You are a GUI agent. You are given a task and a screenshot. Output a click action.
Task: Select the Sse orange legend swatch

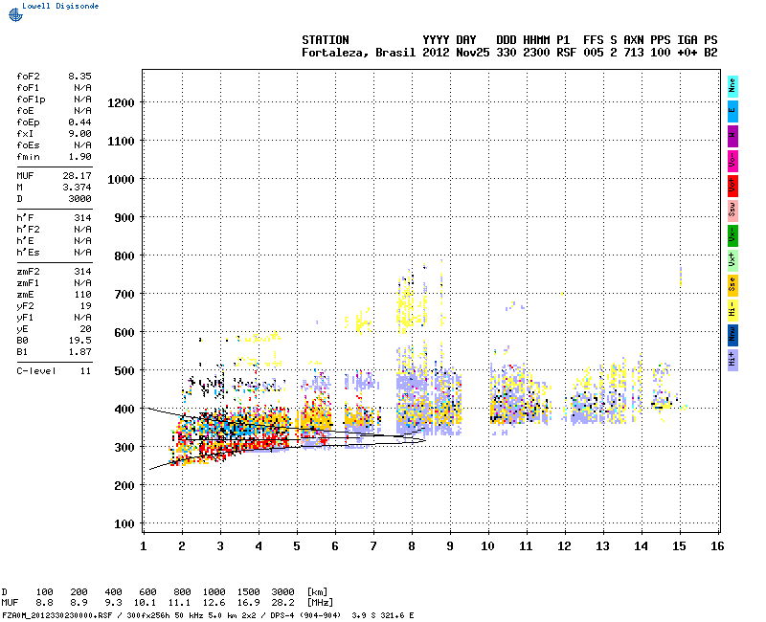[x=732, y=286]
